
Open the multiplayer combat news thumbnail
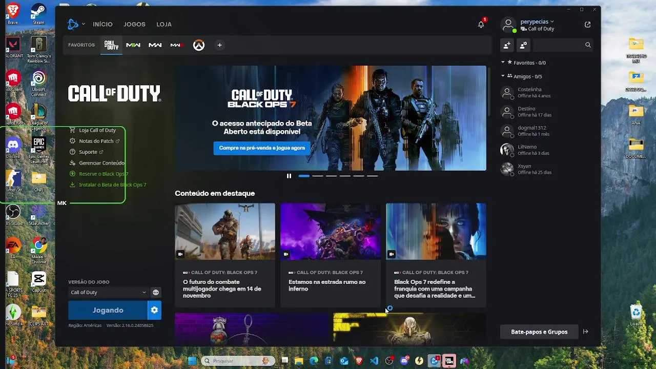coord(225,231)
